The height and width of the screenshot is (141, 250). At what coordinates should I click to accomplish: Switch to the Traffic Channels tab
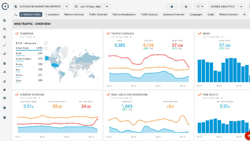98,14
